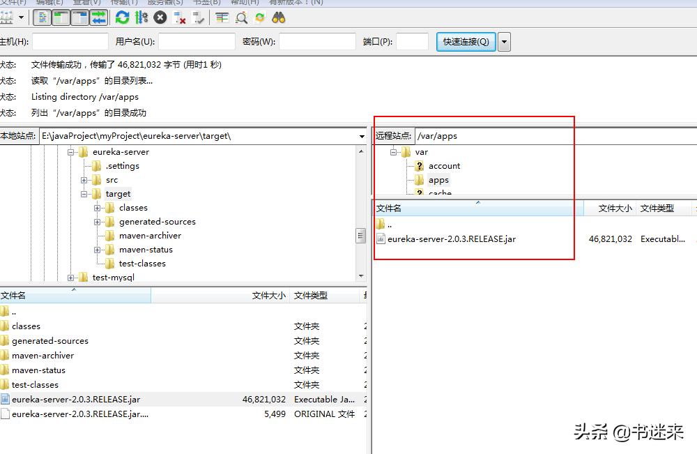Viewport: 697px width, 454px height.
Task: Sort local list by 文件名 column
Action: coord(75,296)
